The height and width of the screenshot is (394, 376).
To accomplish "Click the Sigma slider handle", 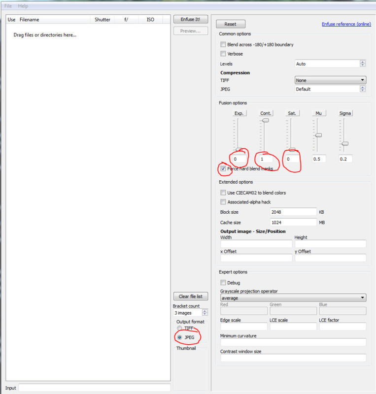I will [x=345, y=144].
